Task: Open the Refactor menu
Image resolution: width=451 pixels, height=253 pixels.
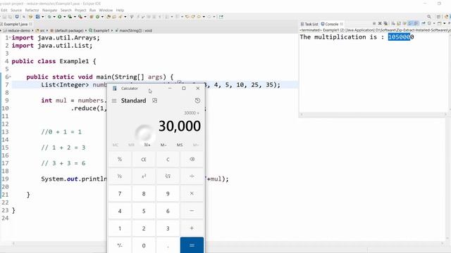Action: click(32, 10)
